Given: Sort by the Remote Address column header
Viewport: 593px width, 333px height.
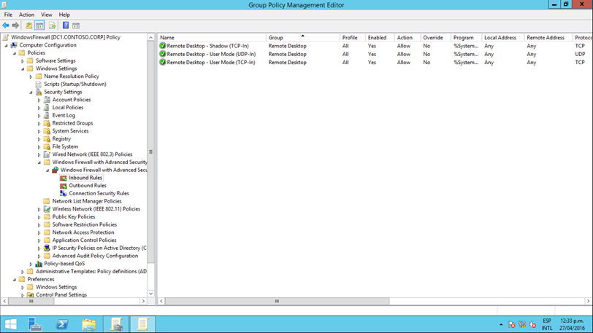Looking at the screenshot, I should point(548,38).
